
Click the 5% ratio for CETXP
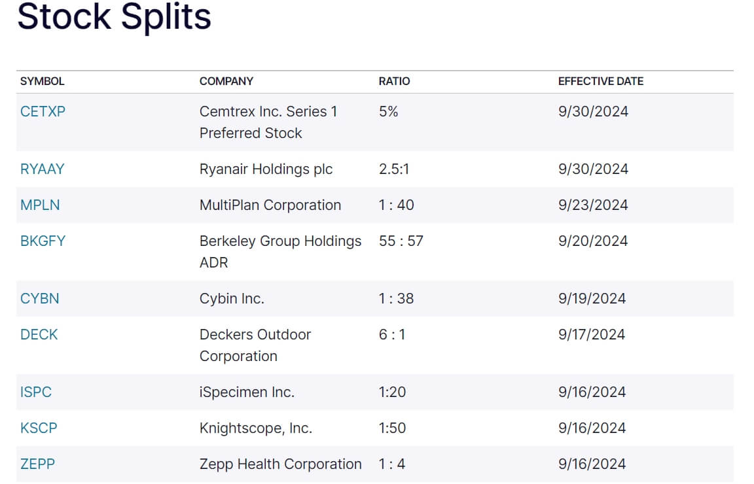389,111
